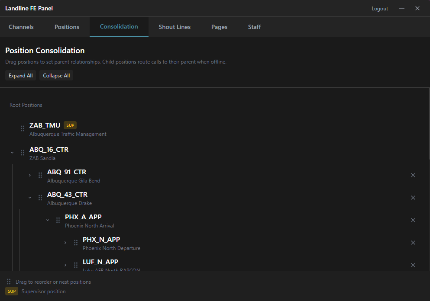The height and width of the screenshot is (301, 430).
Task: Collapse the PHX_A_APP node
Action: pyautogui.click(x=48, y=220)
